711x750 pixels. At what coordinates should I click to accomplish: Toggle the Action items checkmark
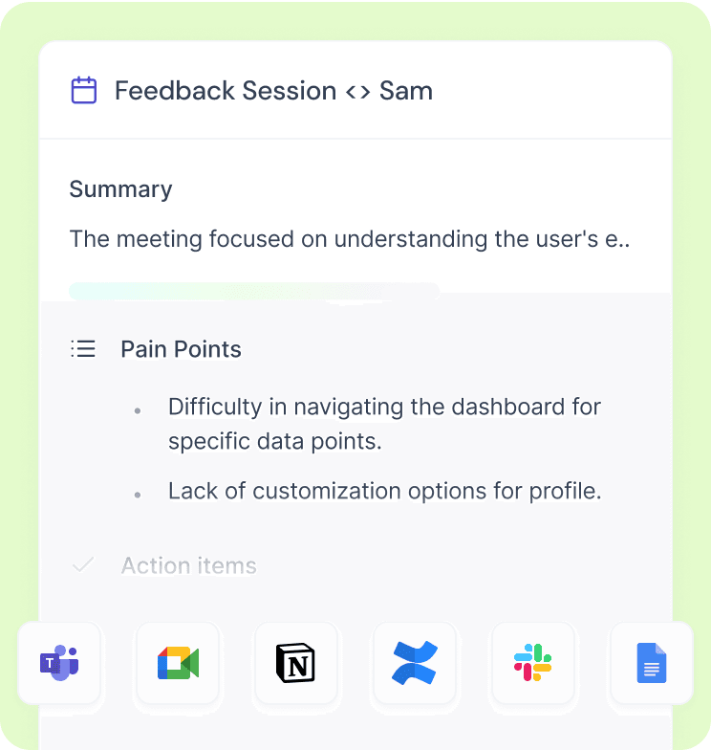coord(83,564)
